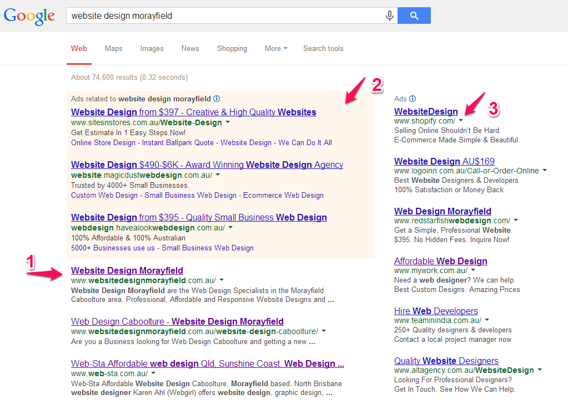The height and width of the screenshot is (405, 568).
Task: Expand dropdown arrow next to altagency.com.au URL
Action: pos(540,370)
